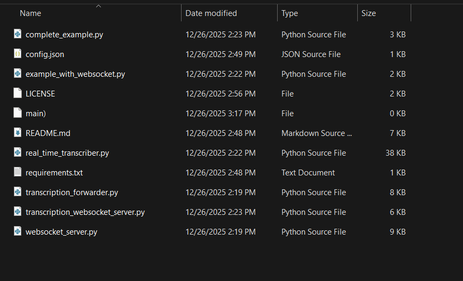Image resolution: width=463 pixels, height=281 pixels.
Task: Select the LICENSE file name
Action: click(x=40, y=94)
